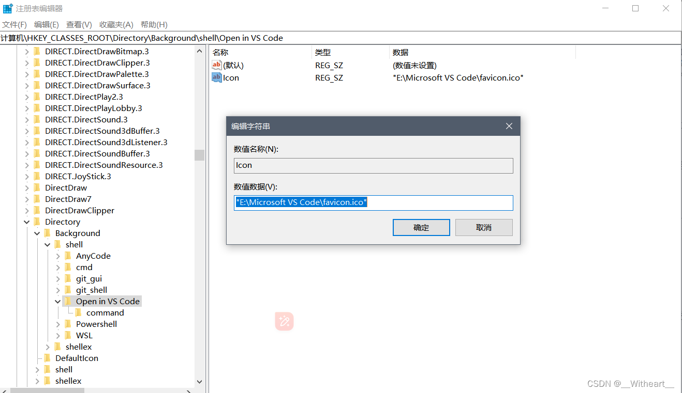Viewport: 682px width, 393px height.
Task: Click the folder icon of DirectDraw7 key
Action: 37,199
